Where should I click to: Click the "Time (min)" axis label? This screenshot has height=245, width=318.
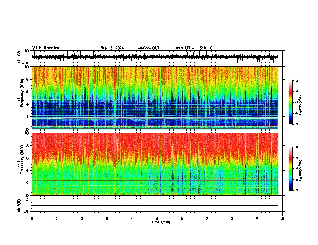(x=161, y=222)
